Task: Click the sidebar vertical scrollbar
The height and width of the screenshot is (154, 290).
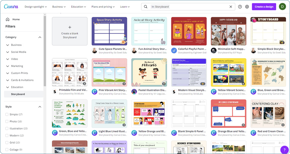Action: pyautogui.click(x=45, y=51)
